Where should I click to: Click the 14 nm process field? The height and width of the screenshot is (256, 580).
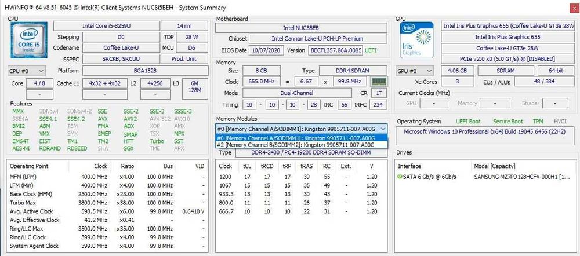(x=184, y=26)
